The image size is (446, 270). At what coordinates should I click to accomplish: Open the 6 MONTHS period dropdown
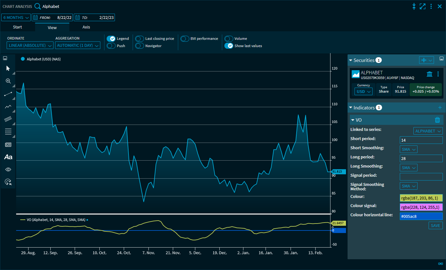pos(16,18)
